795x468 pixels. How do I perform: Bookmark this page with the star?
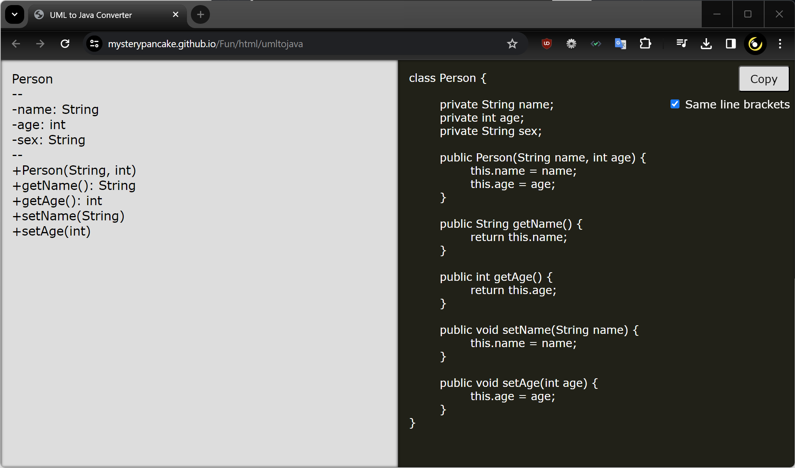(x=512, y=44)
